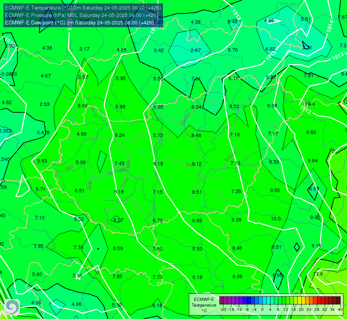Click the Heves county label

click(185, 119)
